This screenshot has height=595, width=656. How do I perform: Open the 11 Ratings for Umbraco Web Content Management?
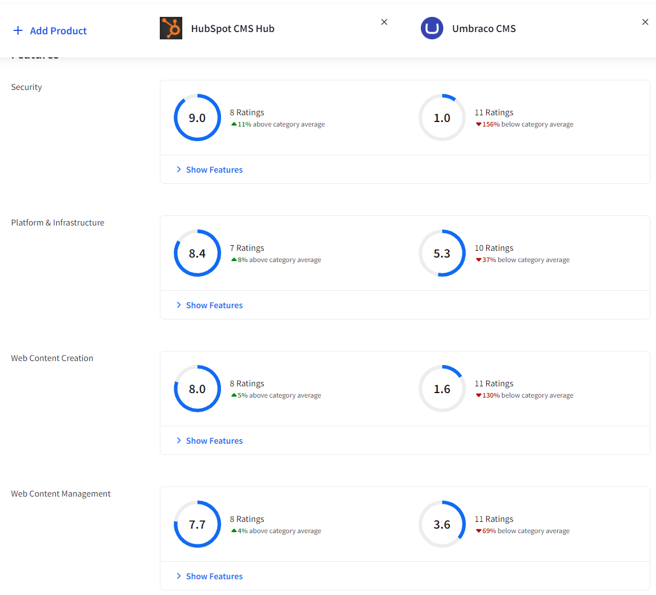click(x=494, y=519)
